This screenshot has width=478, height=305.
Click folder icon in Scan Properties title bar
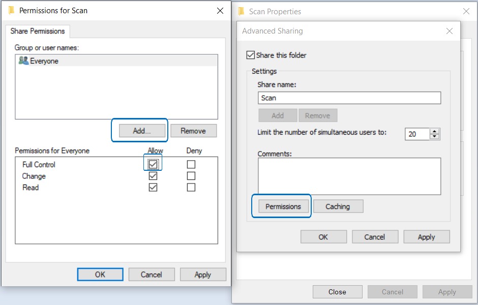click(241, 11)
